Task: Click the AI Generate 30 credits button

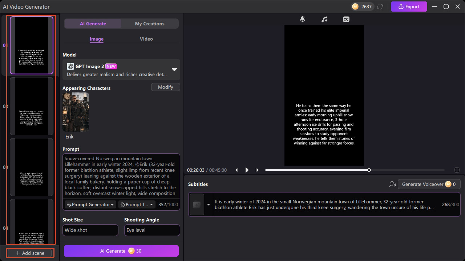Action: pyautogui.click(x=121, y=251)
